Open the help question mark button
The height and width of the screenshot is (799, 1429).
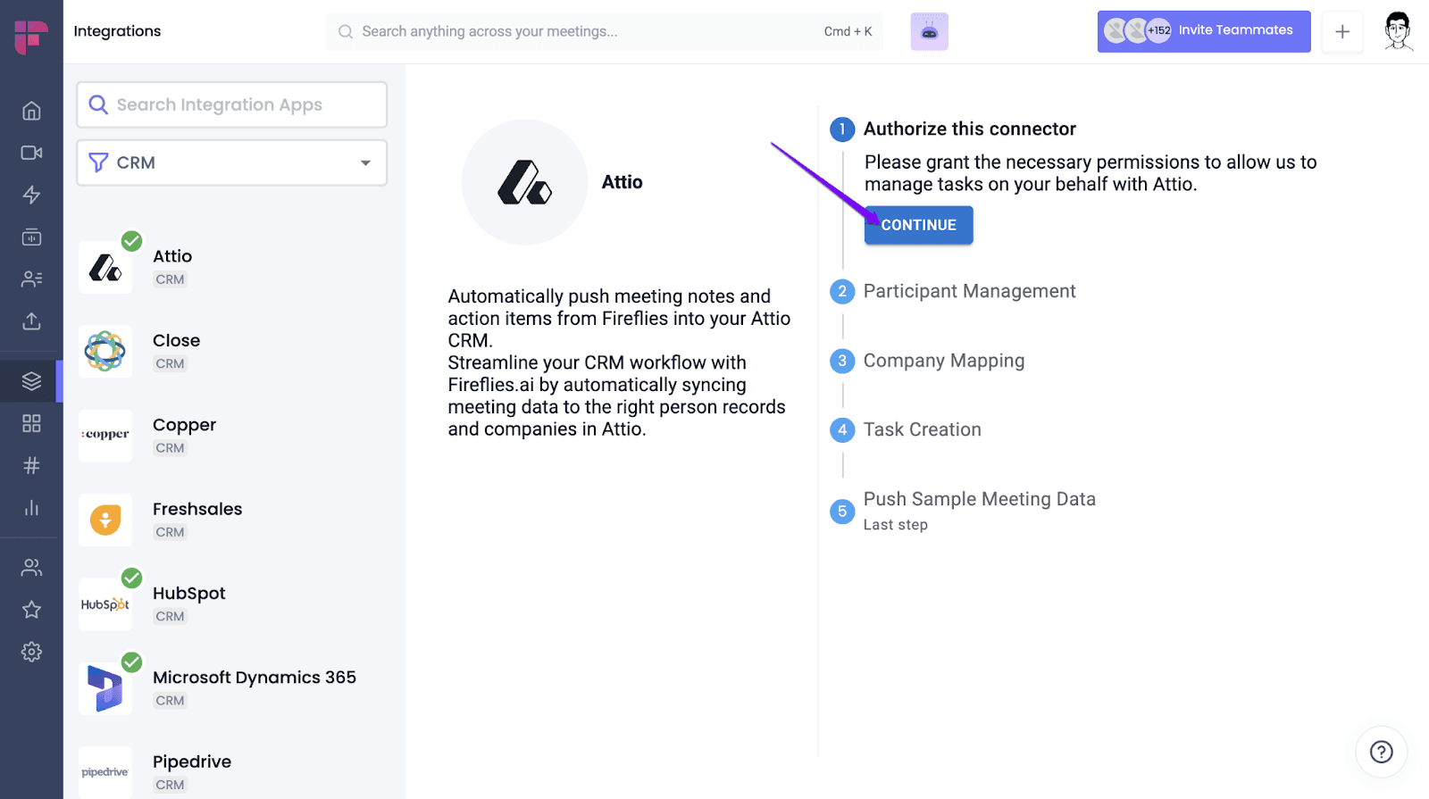(x=1382, y=752)
